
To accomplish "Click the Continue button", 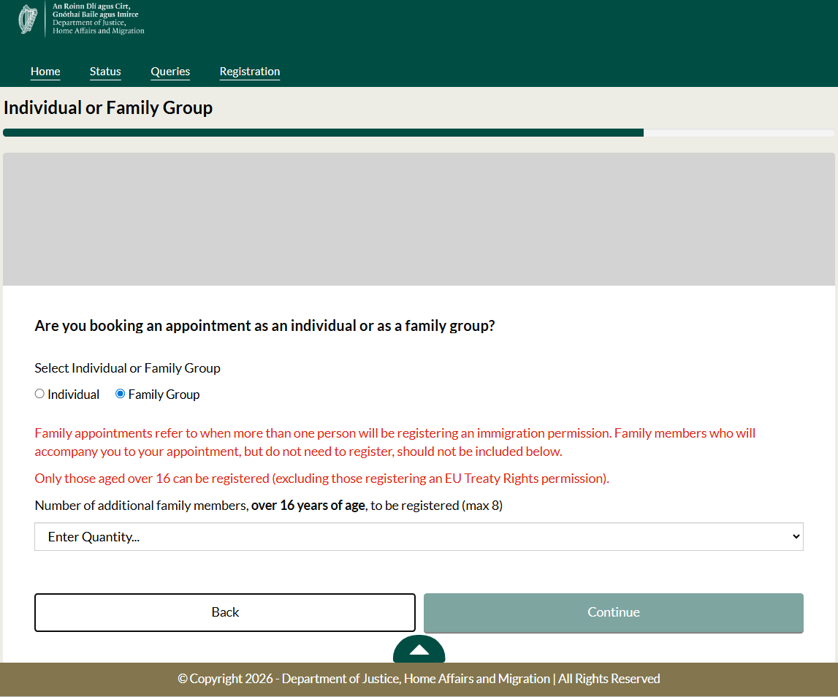I will click(x=614, y=612).
